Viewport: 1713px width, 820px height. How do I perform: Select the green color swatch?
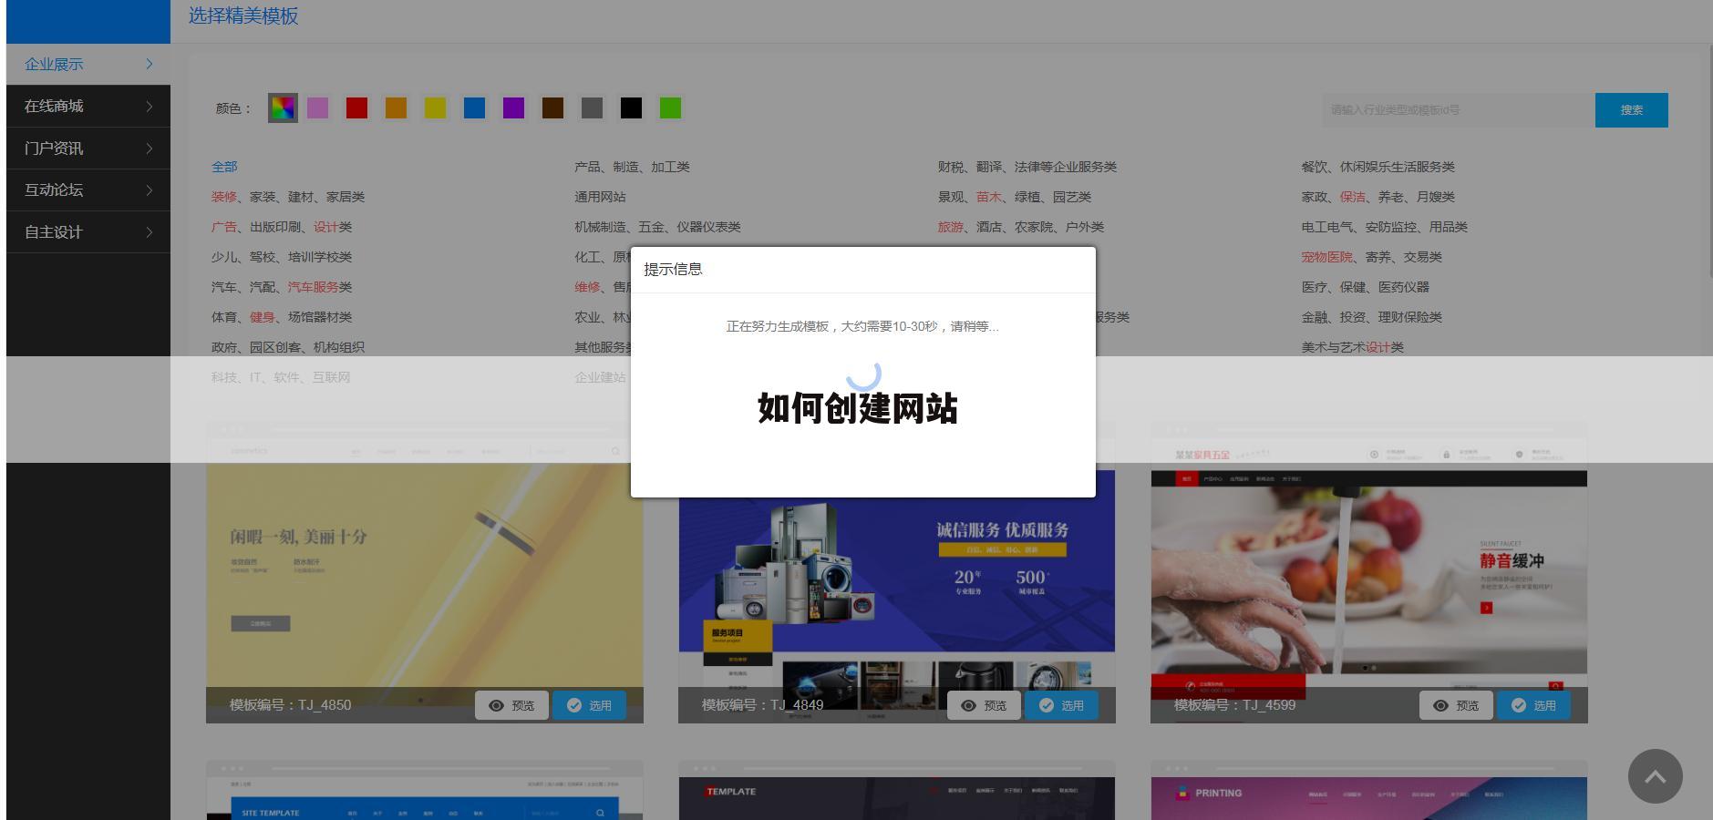click(x=670, y=108)
